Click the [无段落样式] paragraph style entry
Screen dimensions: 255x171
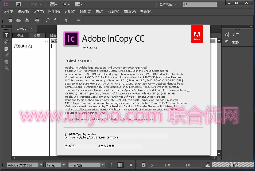tap(23, 46)
